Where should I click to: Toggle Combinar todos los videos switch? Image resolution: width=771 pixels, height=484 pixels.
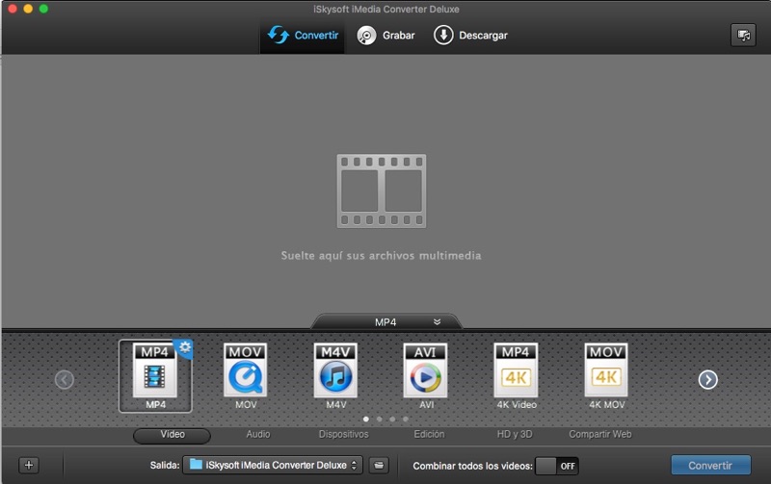[x=557, y=466]
